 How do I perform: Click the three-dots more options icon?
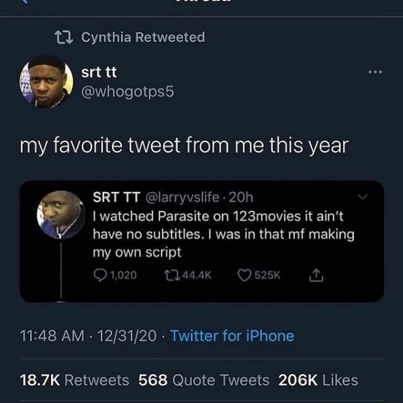tap(375, 72)
